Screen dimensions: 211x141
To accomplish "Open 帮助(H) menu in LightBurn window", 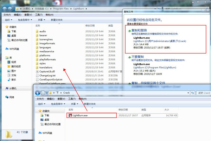I will pos(50,15).
